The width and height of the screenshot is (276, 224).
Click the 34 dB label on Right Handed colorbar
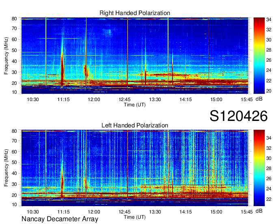[269, 19]
